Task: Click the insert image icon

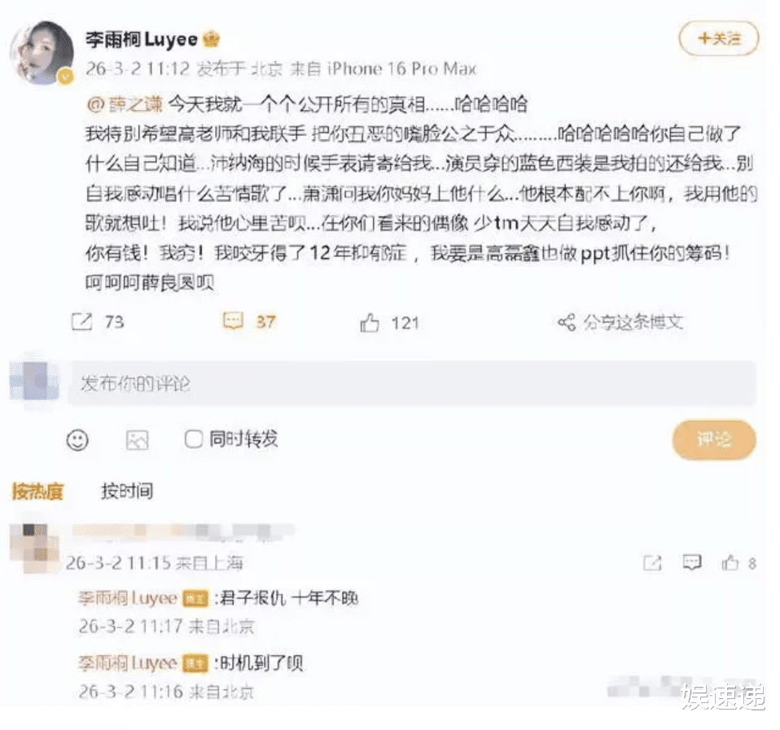Action: 138,440
